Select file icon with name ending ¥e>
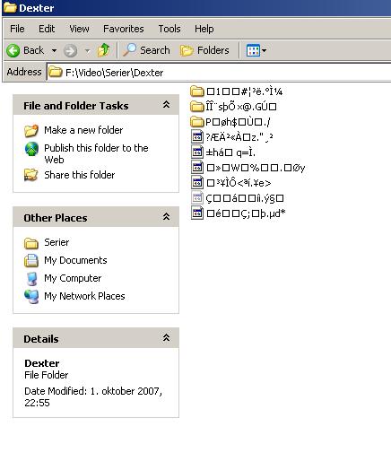The height and width of the screenshot is (470, 391). [197, 183]
